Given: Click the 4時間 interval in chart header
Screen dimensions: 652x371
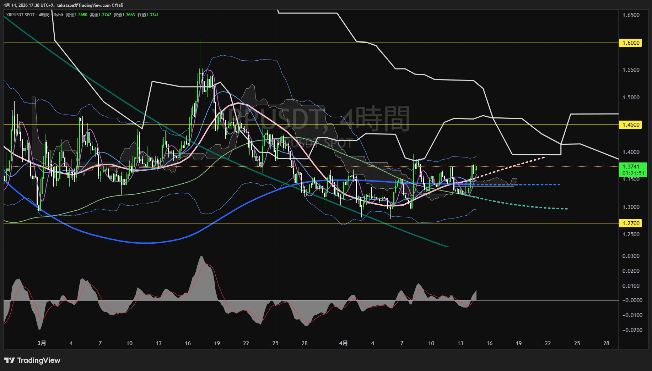Looking at the screenshot, I should tap(44, 15).
